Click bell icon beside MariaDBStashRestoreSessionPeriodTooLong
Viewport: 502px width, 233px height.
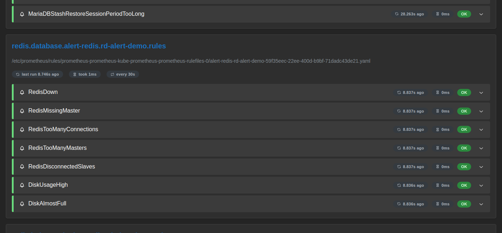22,14
